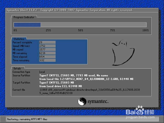Click the 75% progress scale mark

coord(112,30)
